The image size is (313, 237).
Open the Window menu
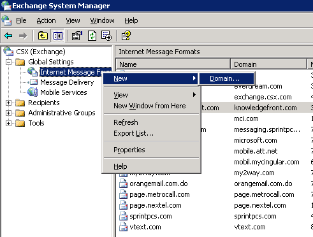[x=102, y=20]
